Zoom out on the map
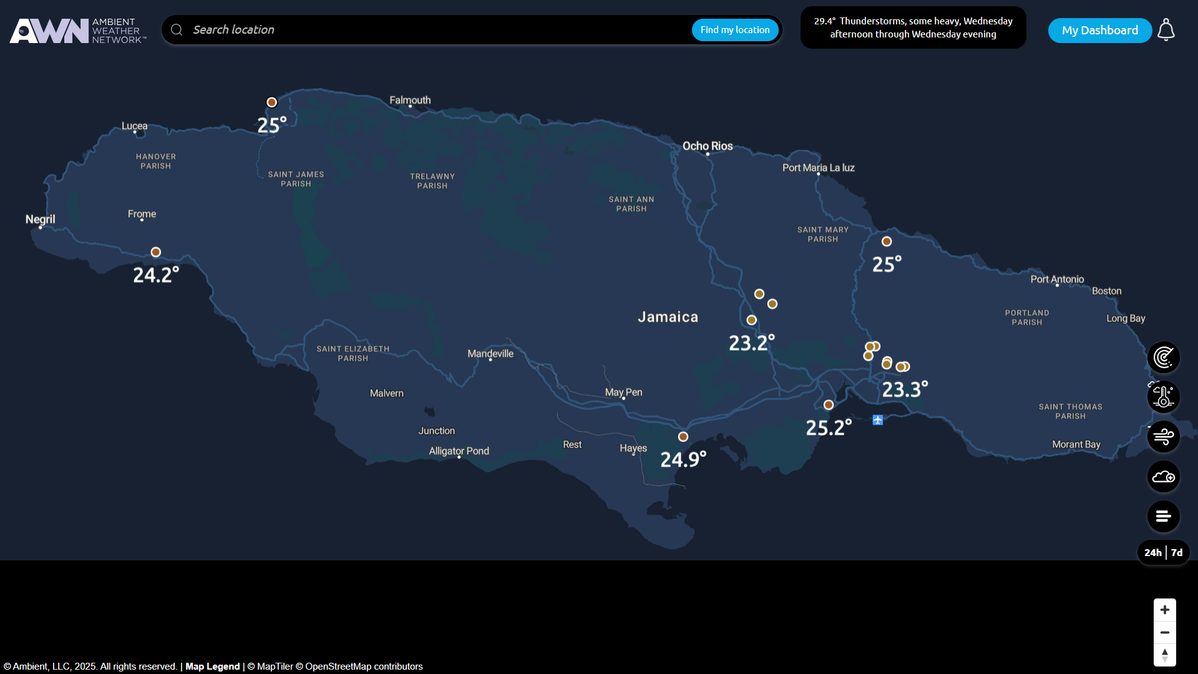1198x674 pixels. click(1164, 632)
